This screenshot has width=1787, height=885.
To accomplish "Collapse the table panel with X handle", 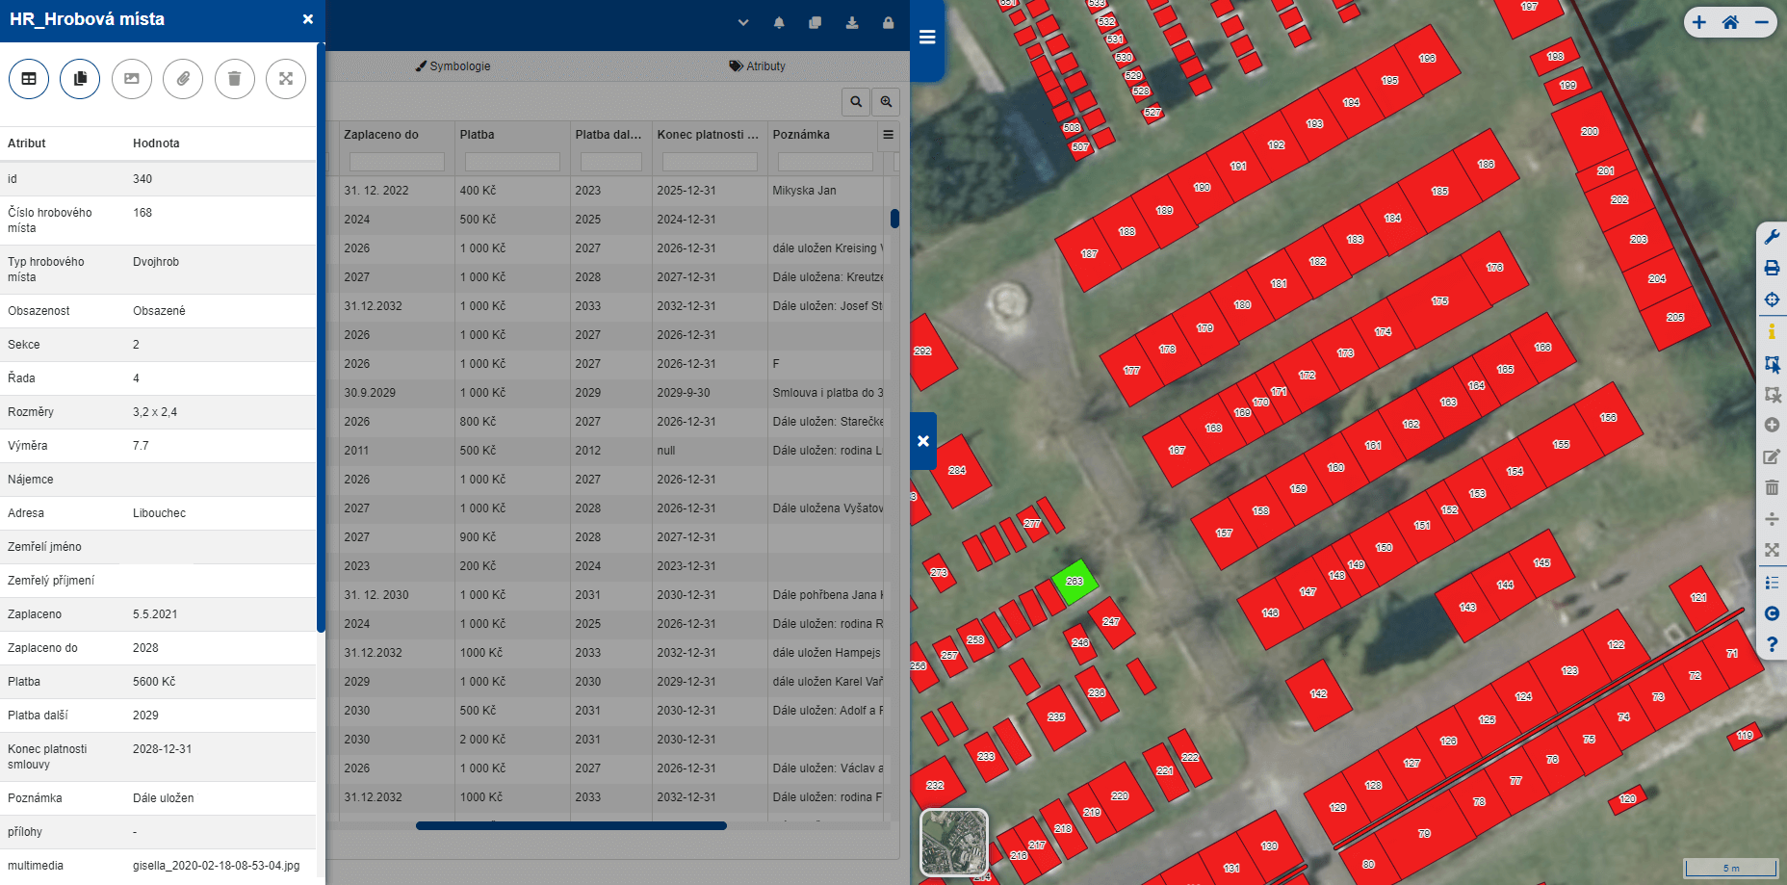I will 923,441.
